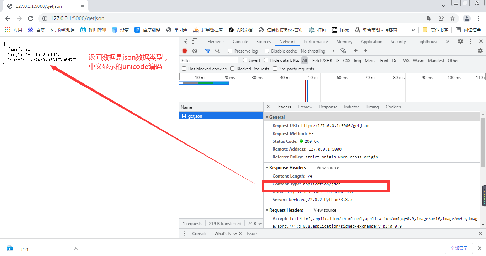This screenshot has height=256, width=486.
Task: Expand the 1.jpg download options
Action: click(x=75, y=249)
